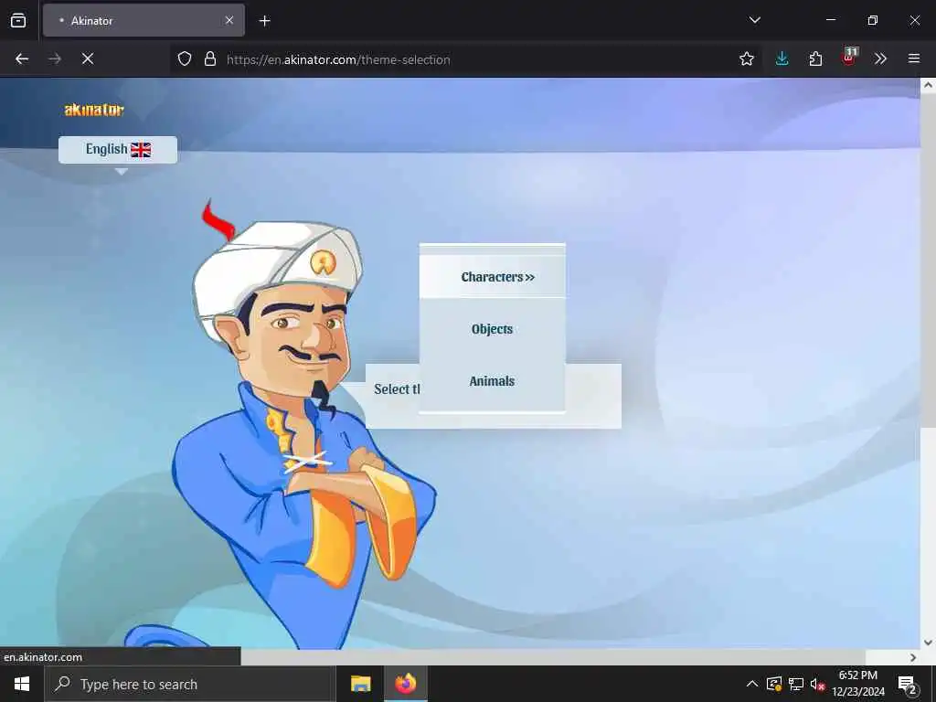The width and height of the screenshot is (936, 702).
Task: Open File Explorer from taskbar
Action: (360, 684)
